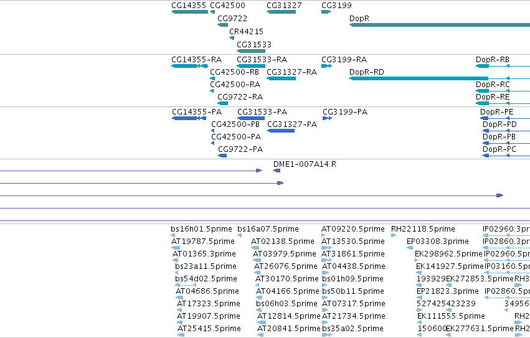
Task: Click the AT04438.5prime EST label
Action: point(354,266)
